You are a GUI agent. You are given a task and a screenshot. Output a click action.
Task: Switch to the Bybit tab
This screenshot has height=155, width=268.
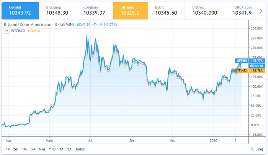[166, 10]
